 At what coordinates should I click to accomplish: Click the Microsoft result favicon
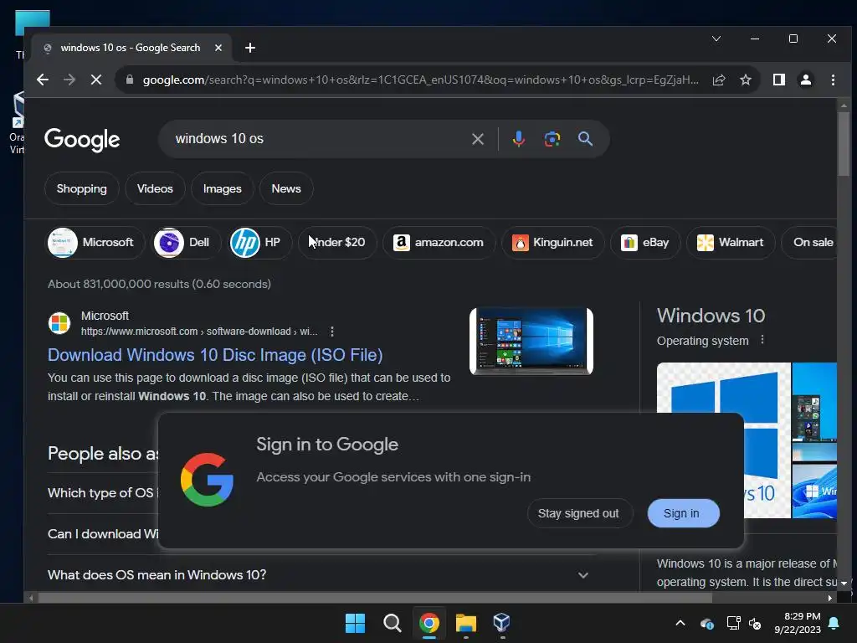point(59,323)
